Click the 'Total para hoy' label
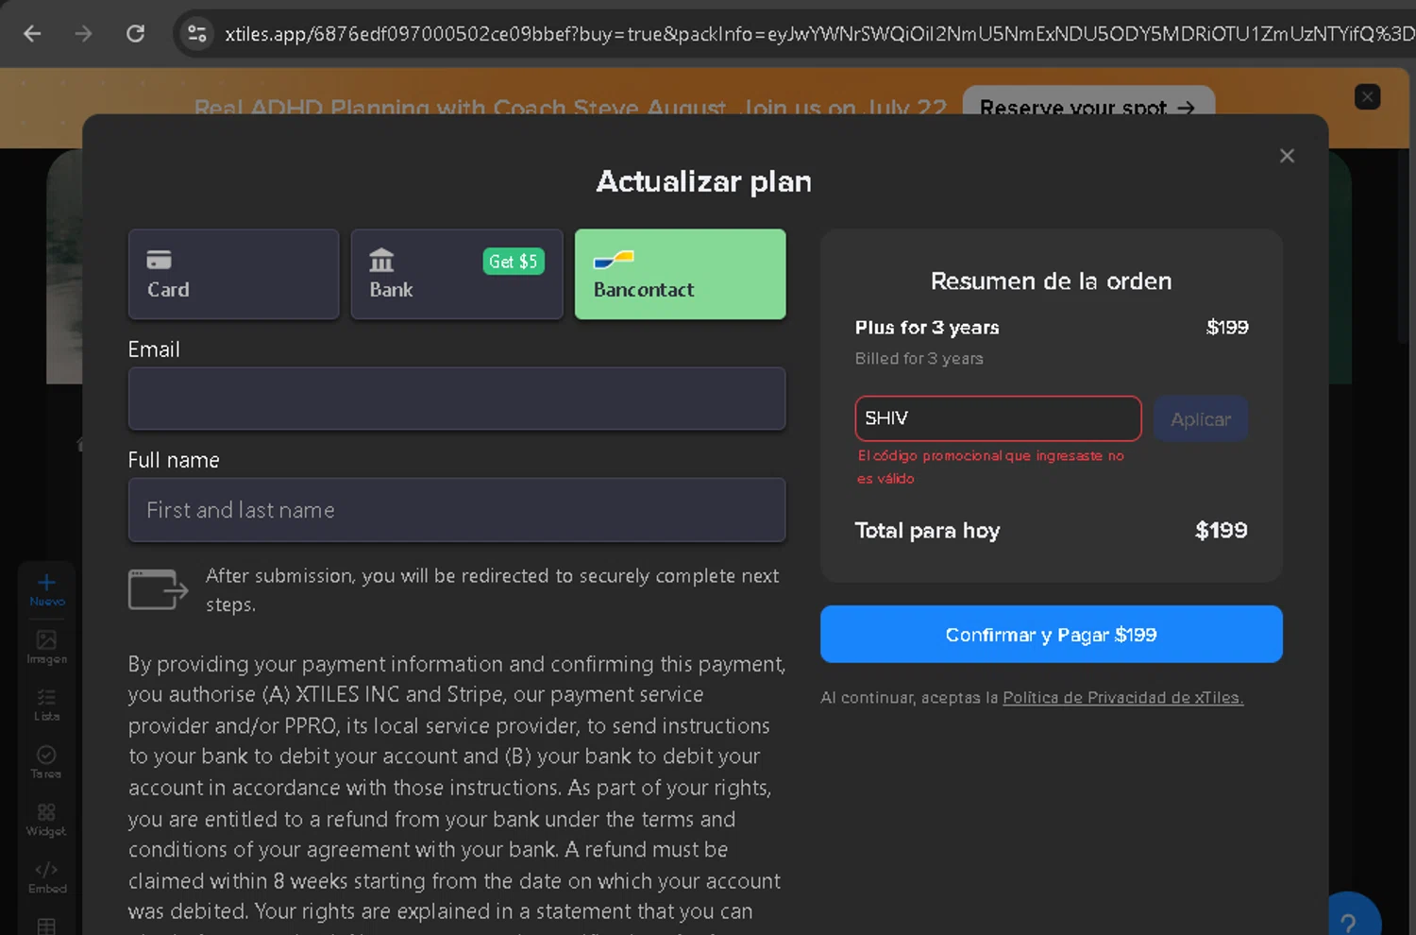The height and width of the screenshot is (935, 1416). 927,531
